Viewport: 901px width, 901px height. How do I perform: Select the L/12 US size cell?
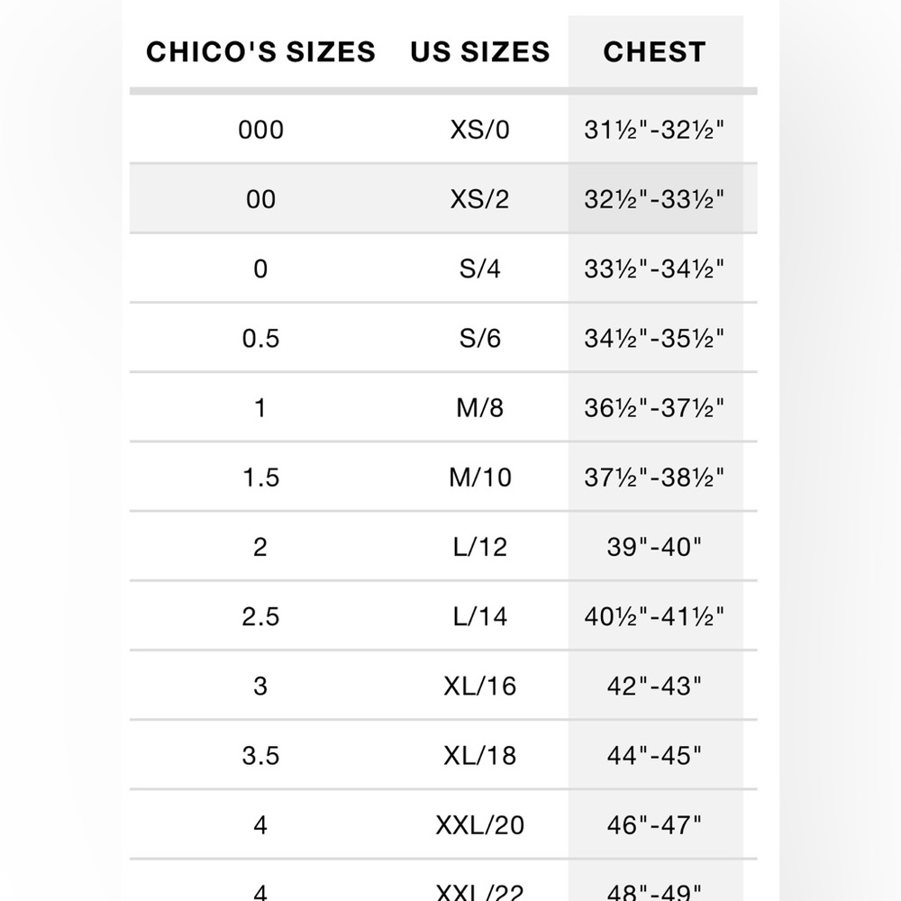pos(480,547)
